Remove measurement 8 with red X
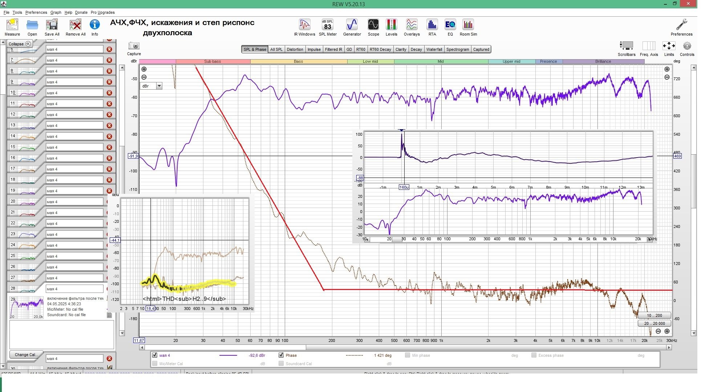The image size is (701, 392). click(x=110, y=71)
